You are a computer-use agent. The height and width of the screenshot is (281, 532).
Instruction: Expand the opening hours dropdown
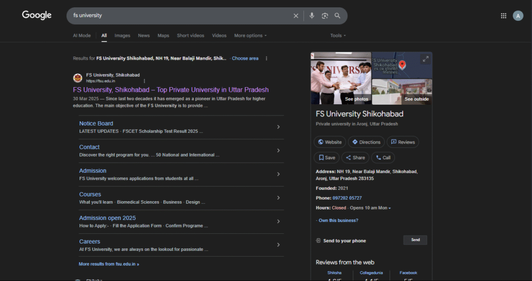tap(390, 208)
